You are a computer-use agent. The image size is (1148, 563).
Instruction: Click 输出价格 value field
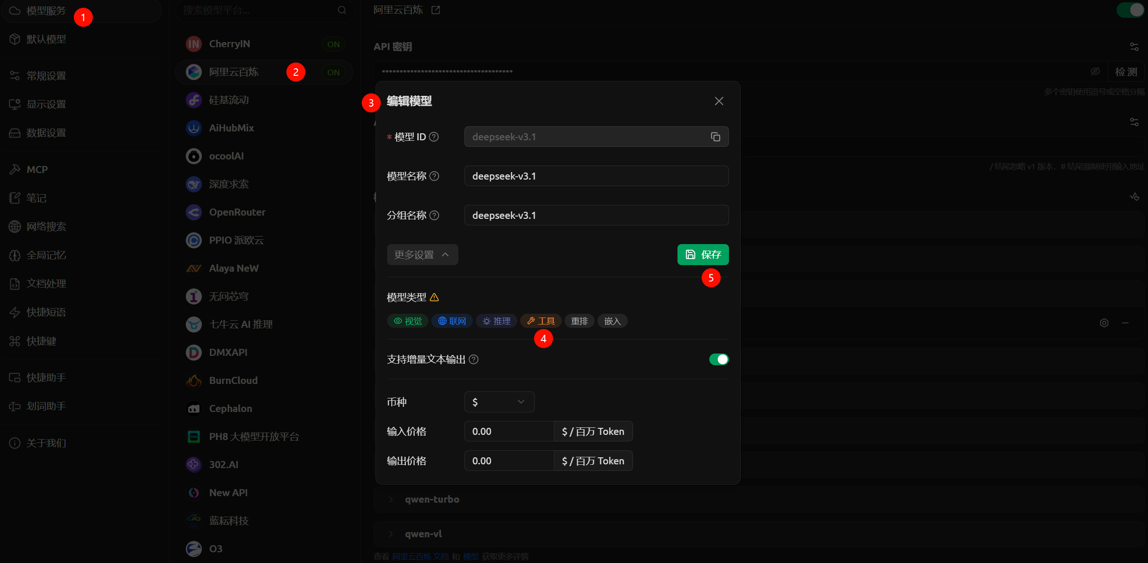tap(509, 461)
